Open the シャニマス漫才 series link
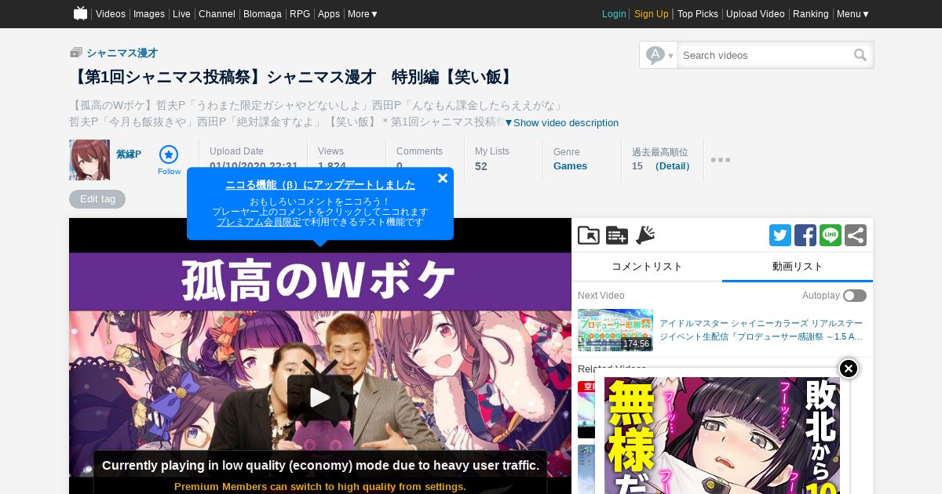The width and height of the screenshot is (942, 494). pyautogui.click(x=122, y=53)
